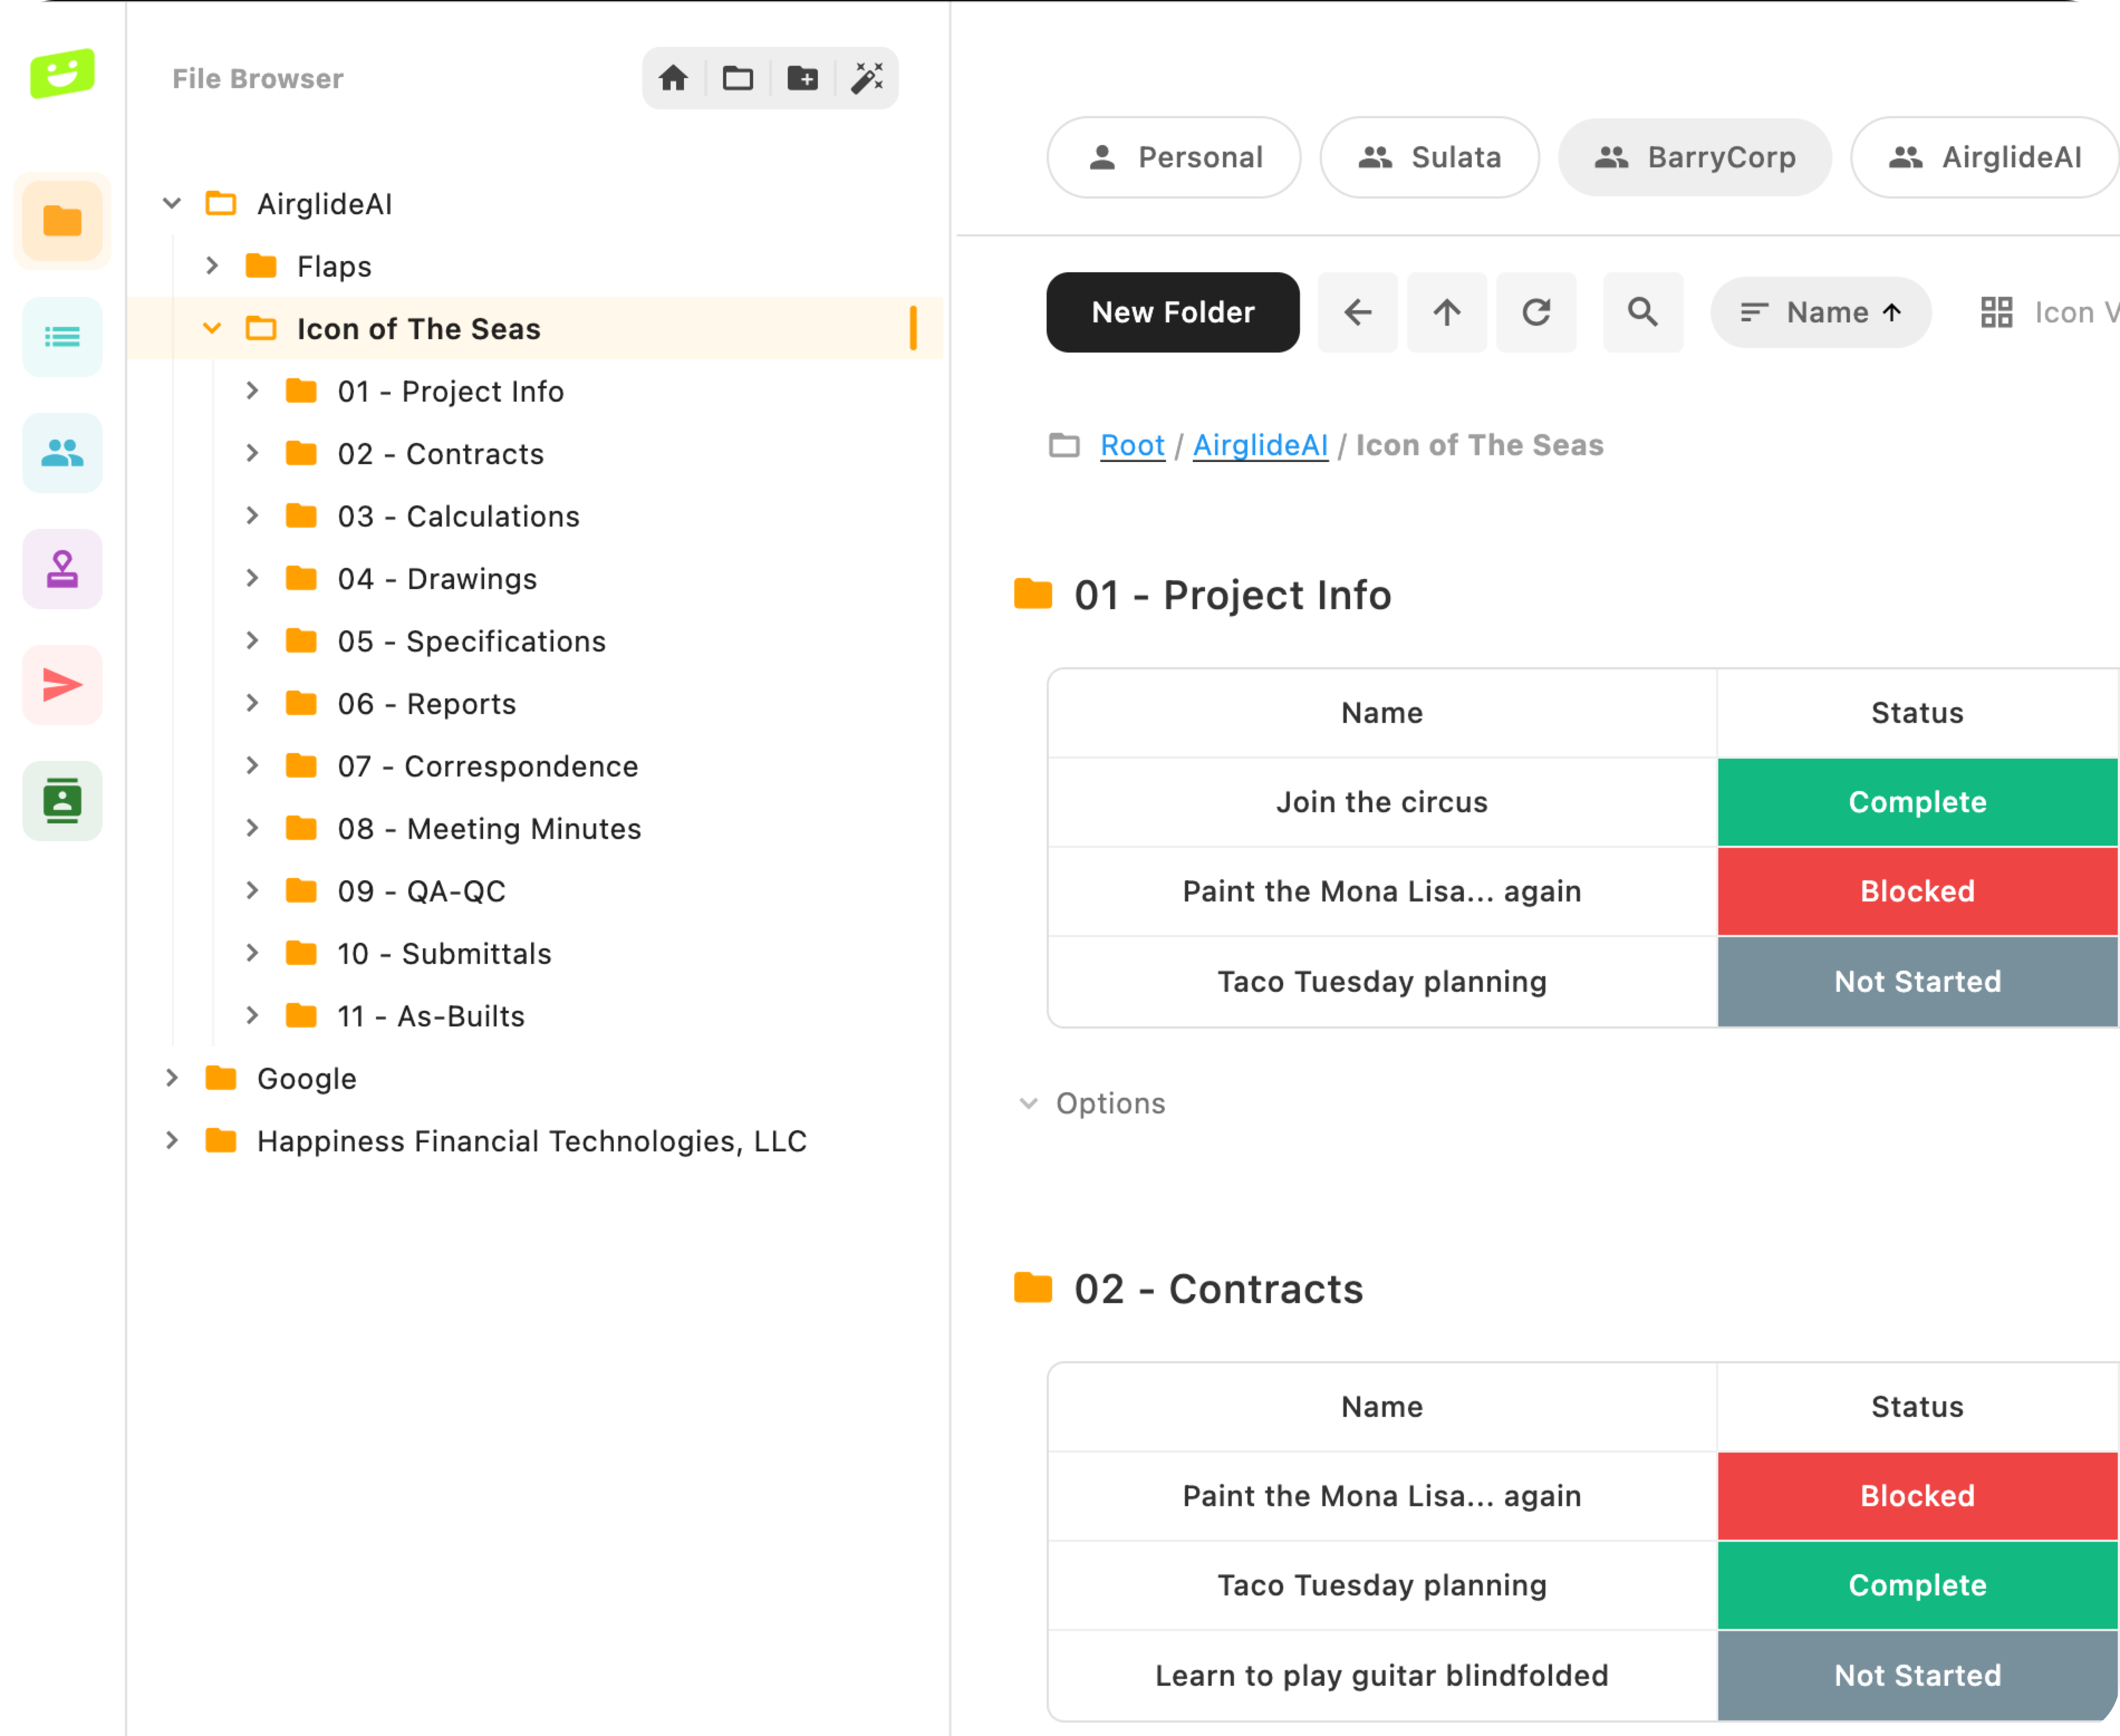Select the Sulata workspace tab

pyautogui.click(x=1429, y=157)
